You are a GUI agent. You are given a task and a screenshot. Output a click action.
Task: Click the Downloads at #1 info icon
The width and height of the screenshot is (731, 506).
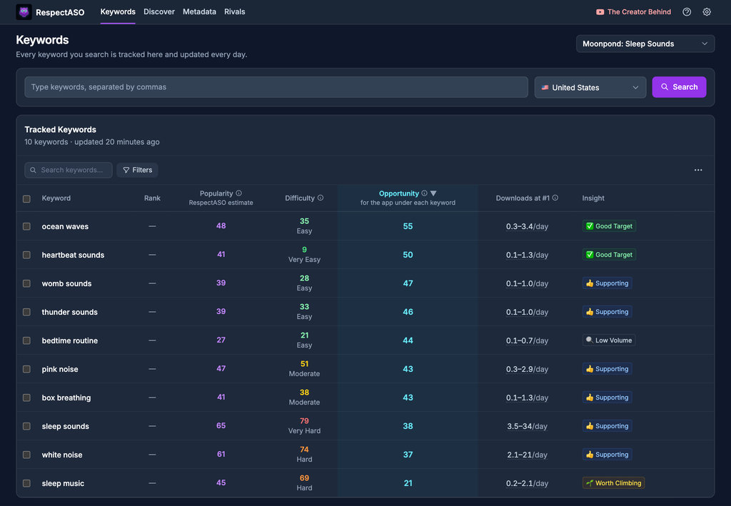pyautogui.click(x=555, y=198)
